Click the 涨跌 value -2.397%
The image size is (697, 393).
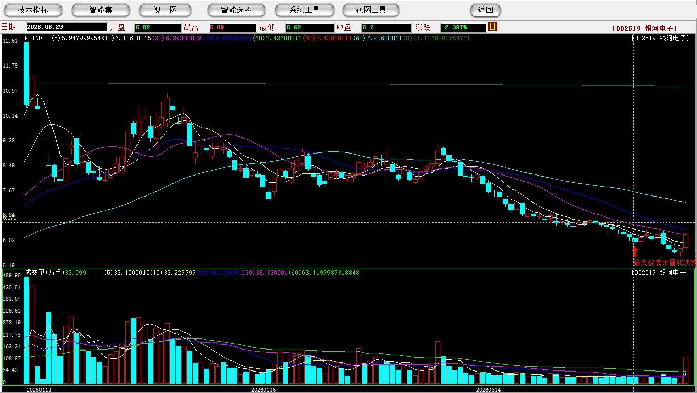click(x=463, y=28)
